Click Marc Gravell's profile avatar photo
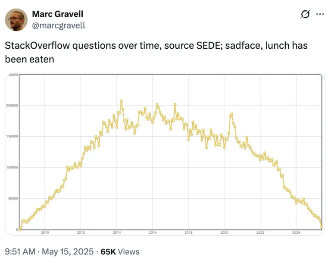The height and width of the screenshot is (263, 331). pos(17,20)
